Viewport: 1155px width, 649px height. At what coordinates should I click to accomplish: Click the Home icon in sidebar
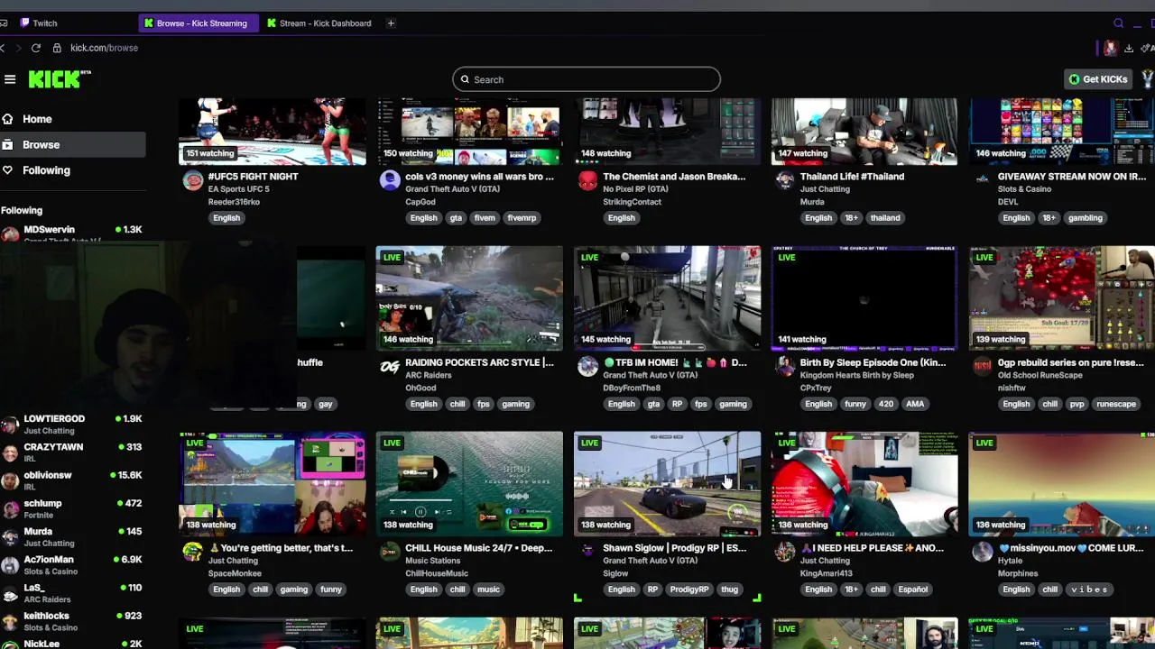[8, 119]
